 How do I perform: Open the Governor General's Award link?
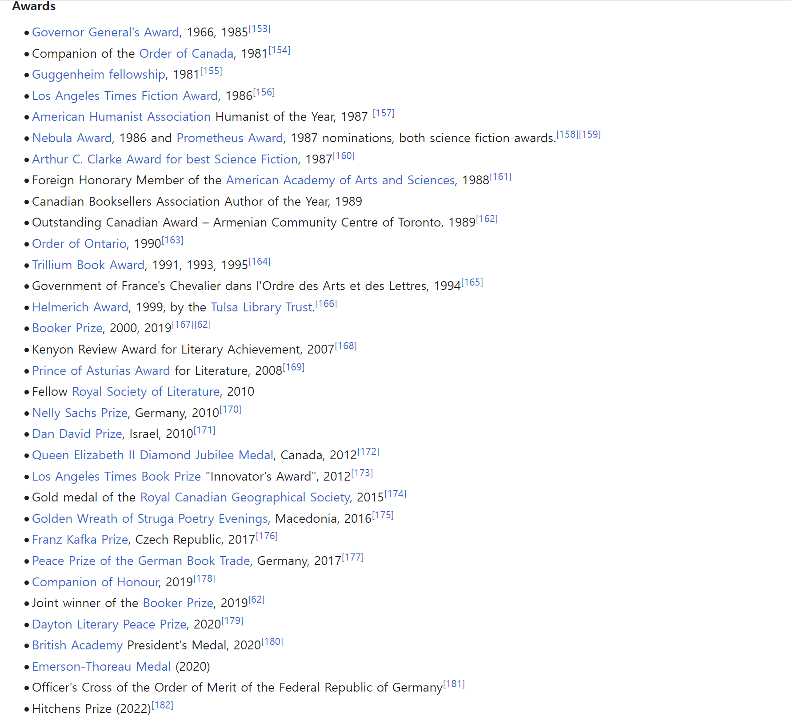tap(105, 32)
